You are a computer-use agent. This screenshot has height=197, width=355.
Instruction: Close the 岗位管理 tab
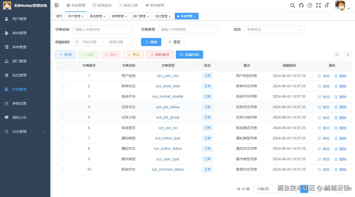pos(170,16)
